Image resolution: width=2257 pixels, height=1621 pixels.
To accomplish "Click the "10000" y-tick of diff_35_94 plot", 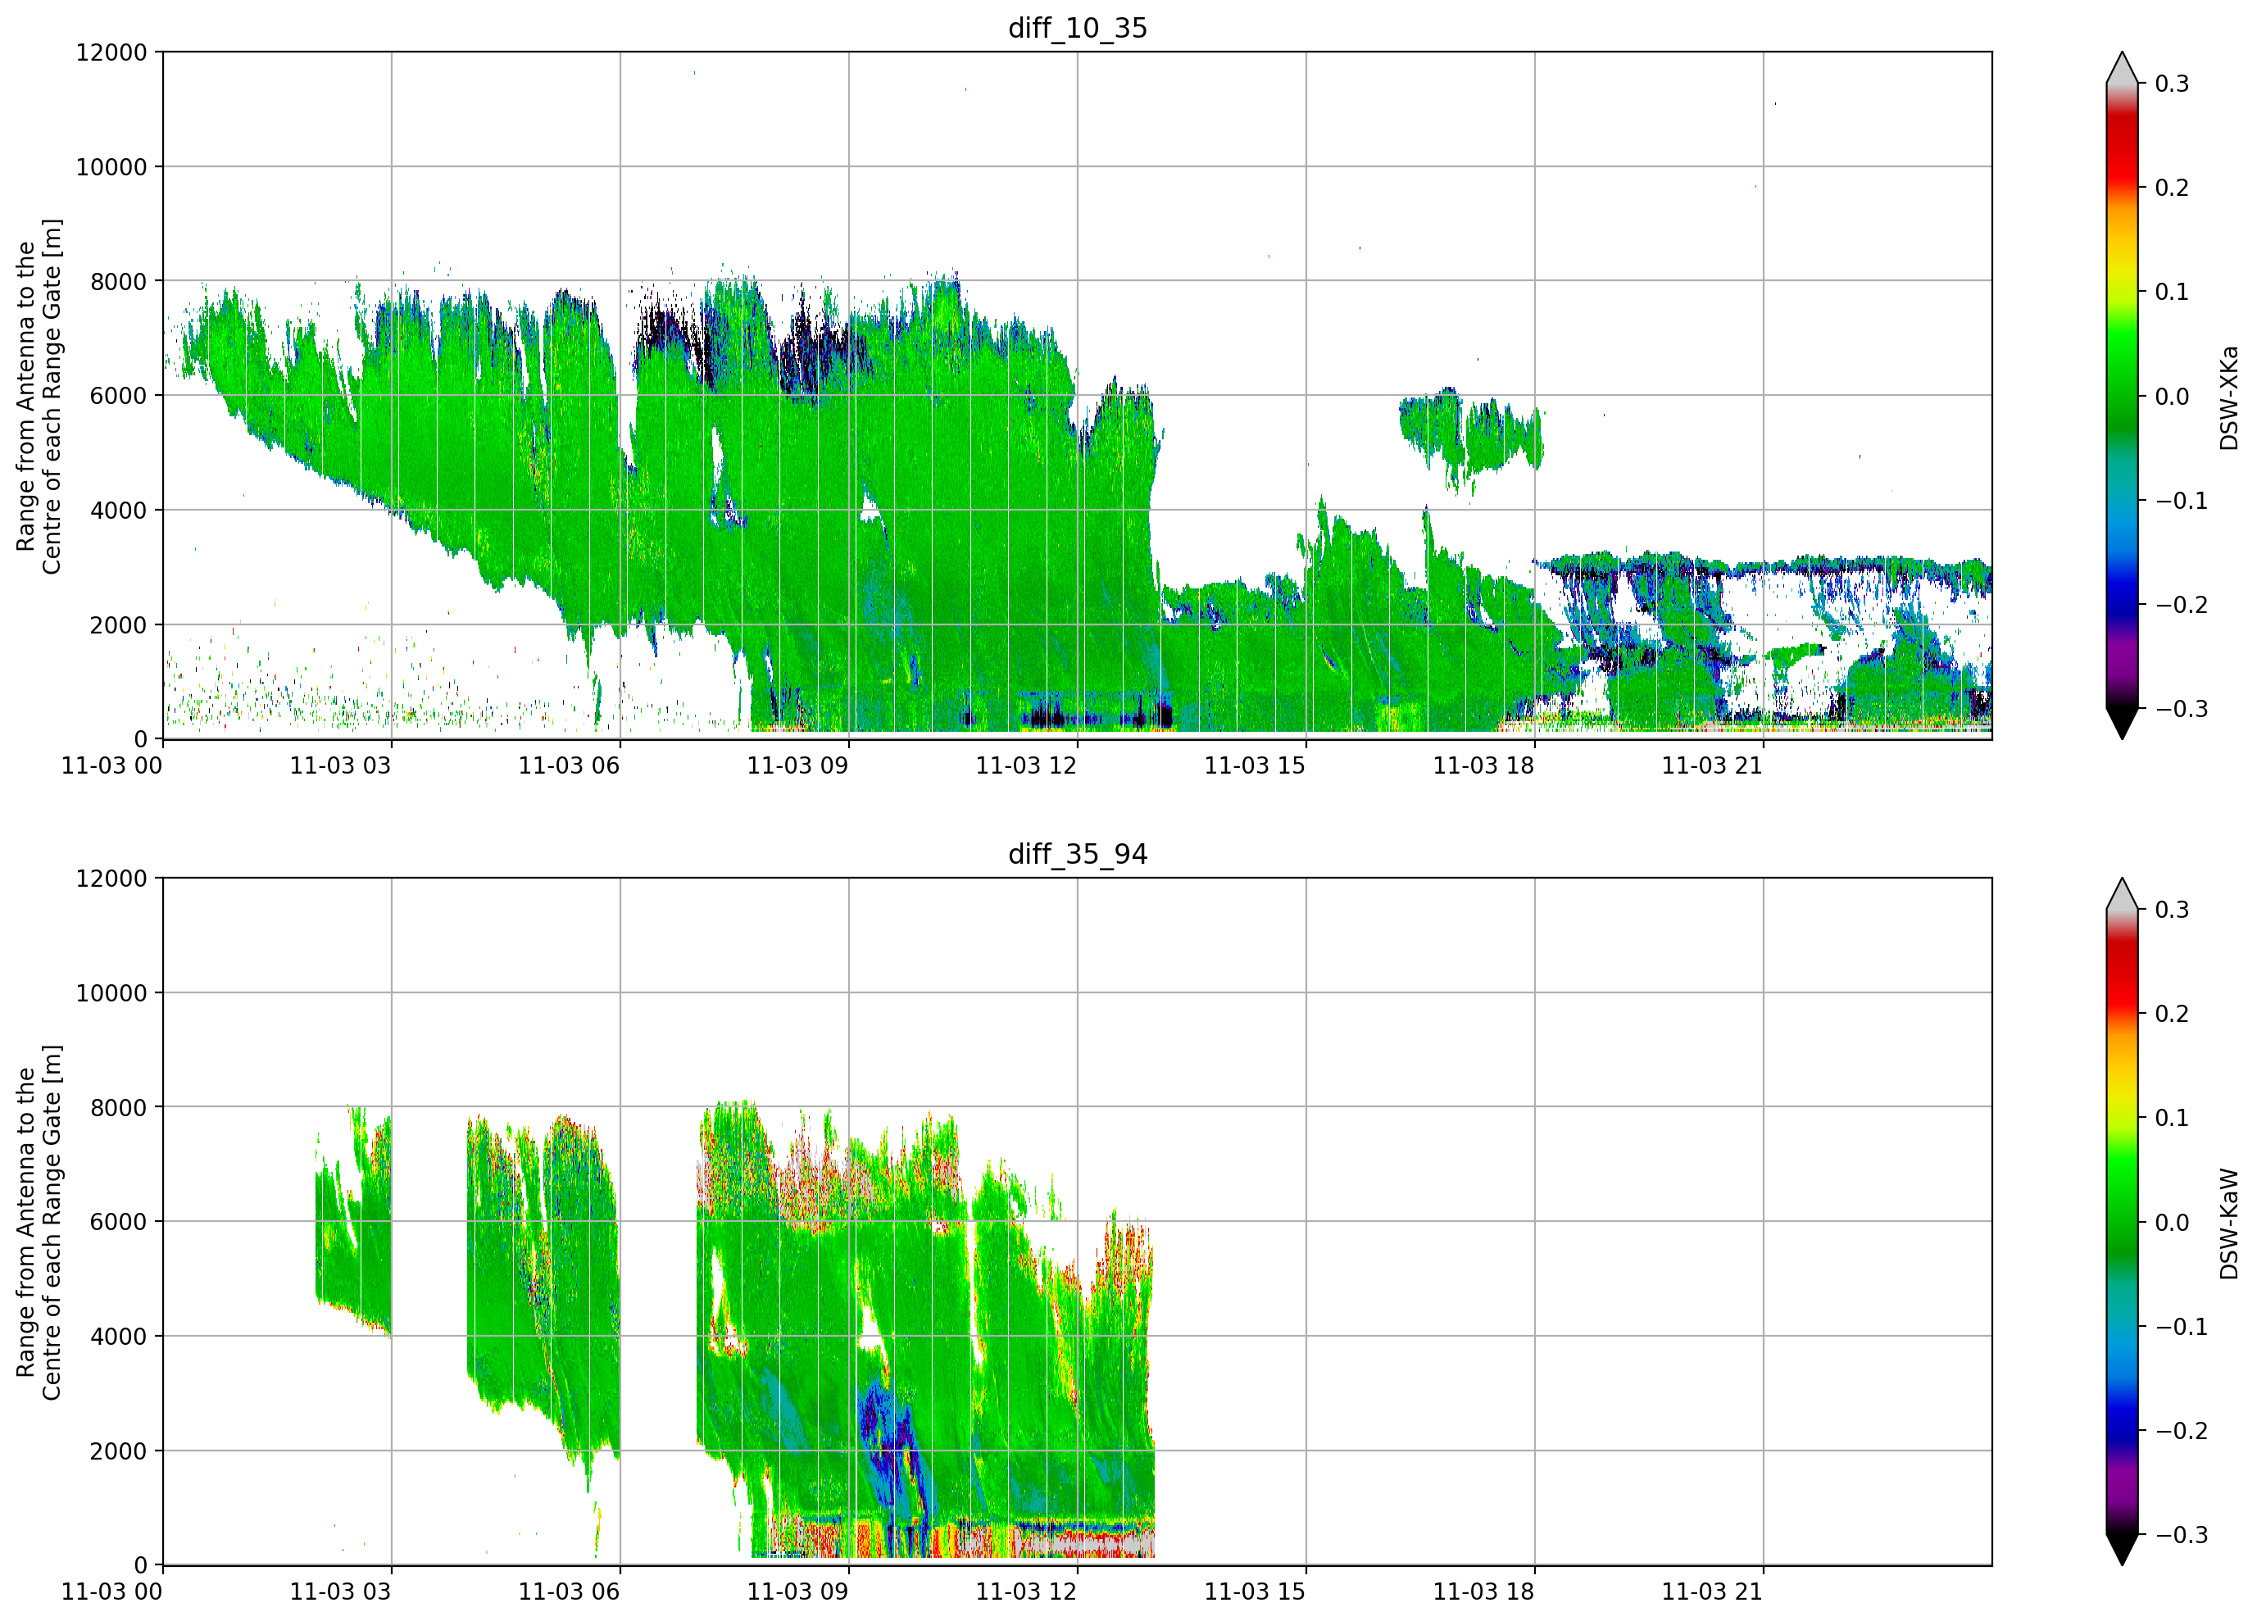I will point(111,993).
